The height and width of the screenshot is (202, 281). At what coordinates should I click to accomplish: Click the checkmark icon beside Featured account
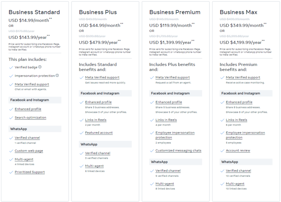[x=81, y=133]
